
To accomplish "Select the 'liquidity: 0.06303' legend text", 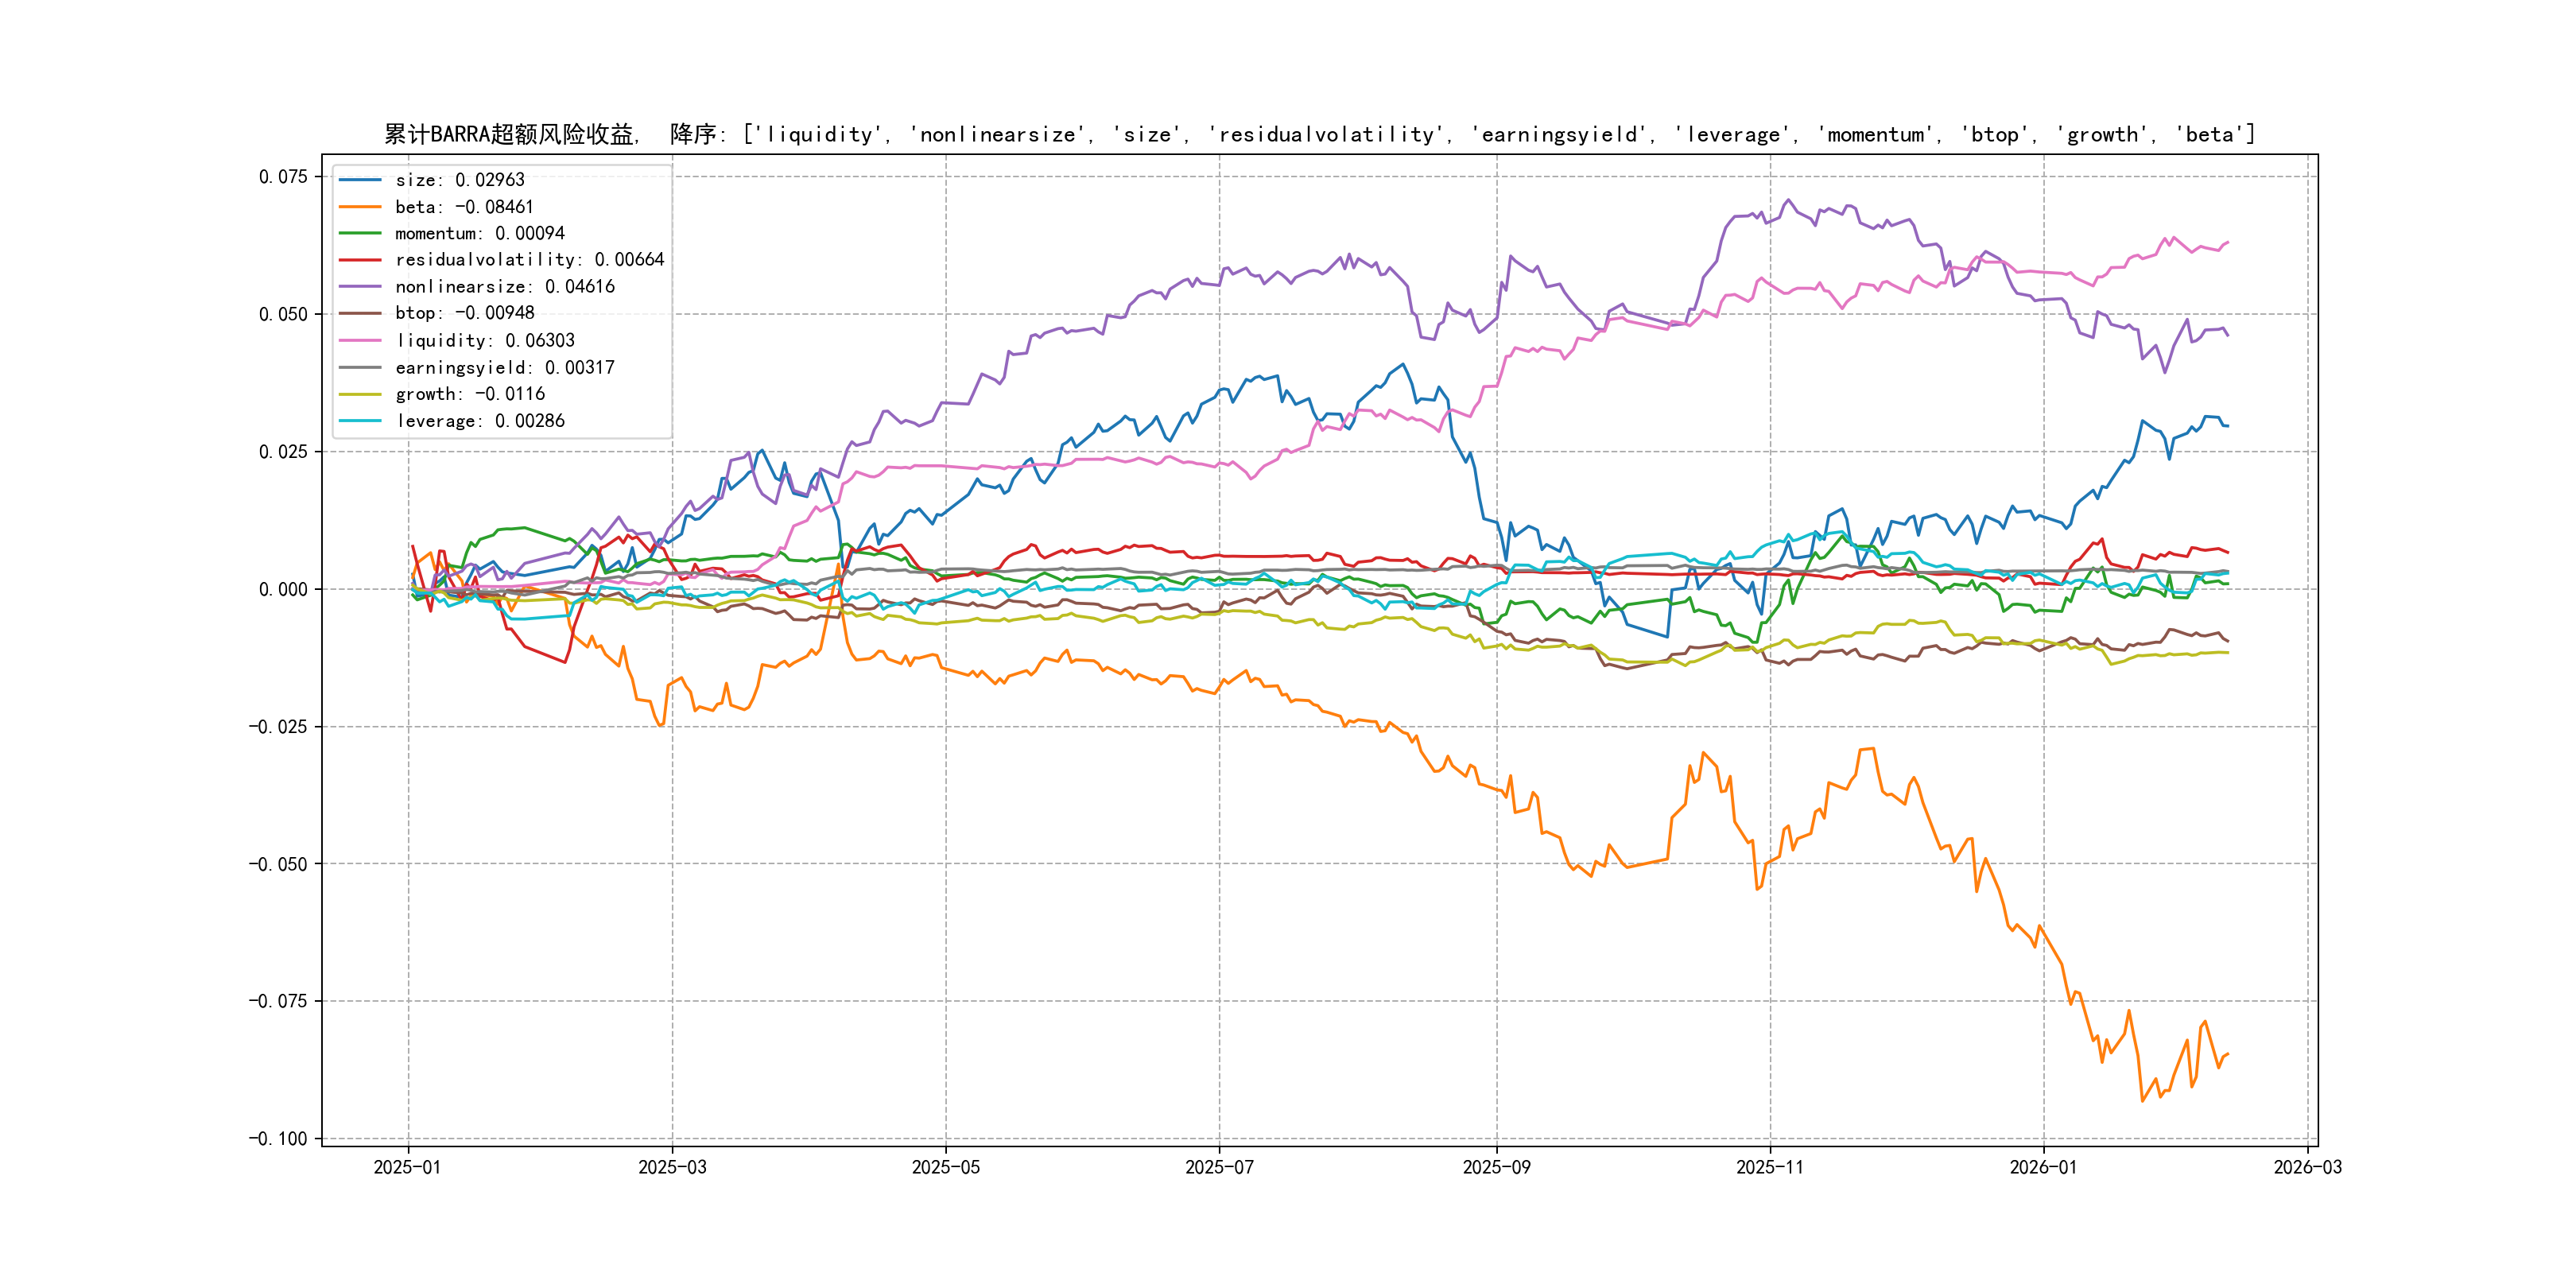I will click(484, 341).
